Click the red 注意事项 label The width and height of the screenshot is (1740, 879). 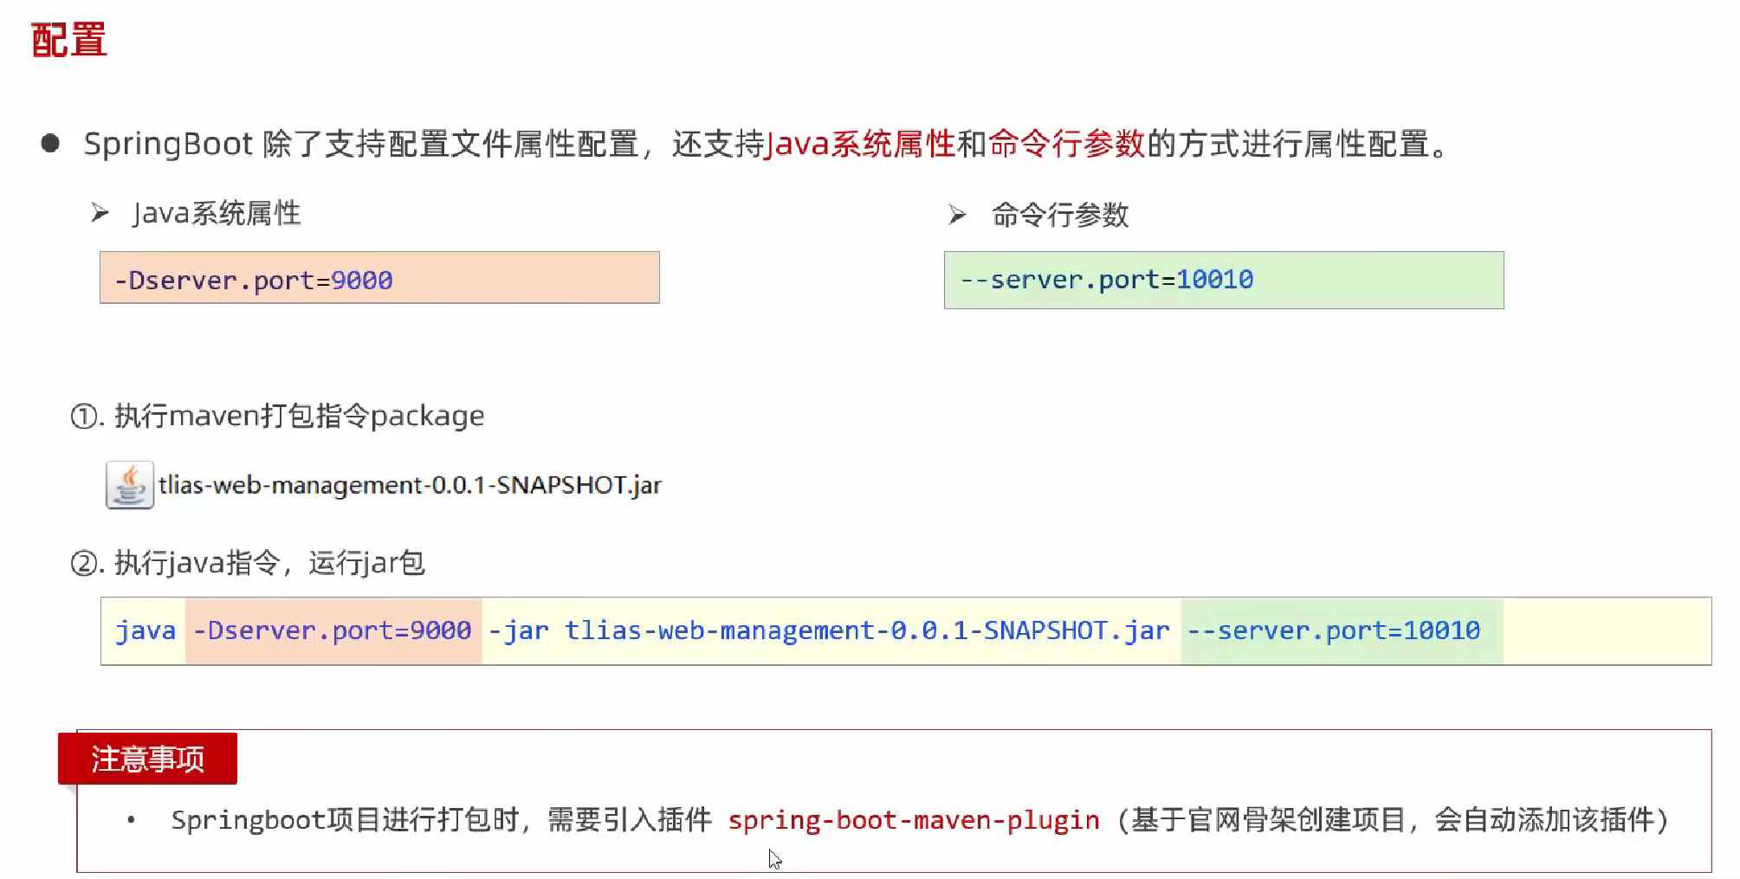(147, 759)
